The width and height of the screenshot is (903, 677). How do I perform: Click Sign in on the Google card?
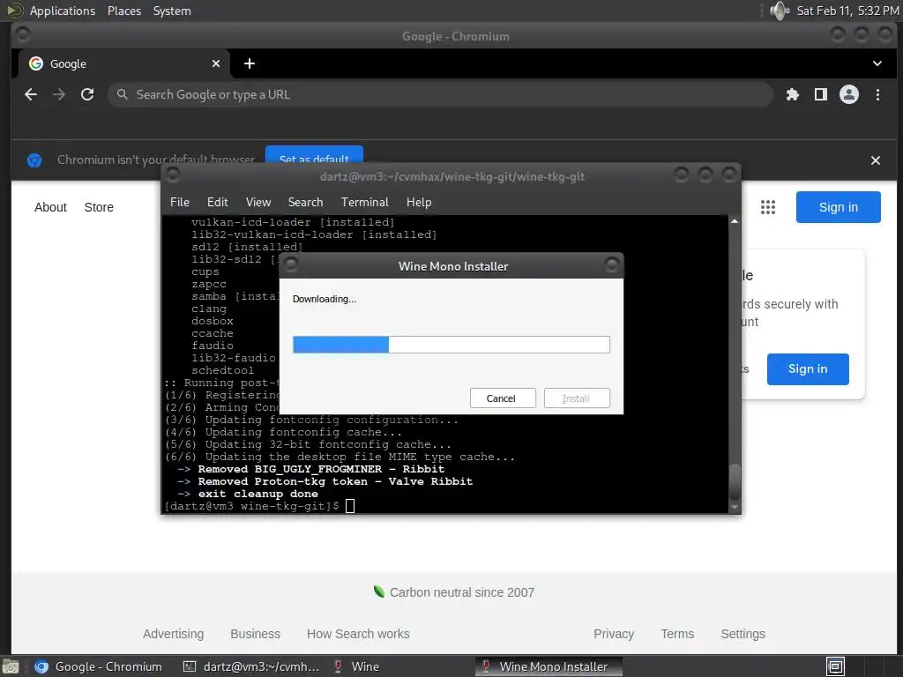pos(808,369)
